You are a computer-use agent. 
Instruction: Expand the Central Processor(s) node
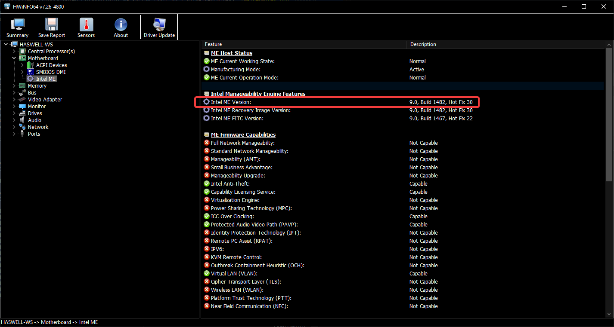coord(14,51)
